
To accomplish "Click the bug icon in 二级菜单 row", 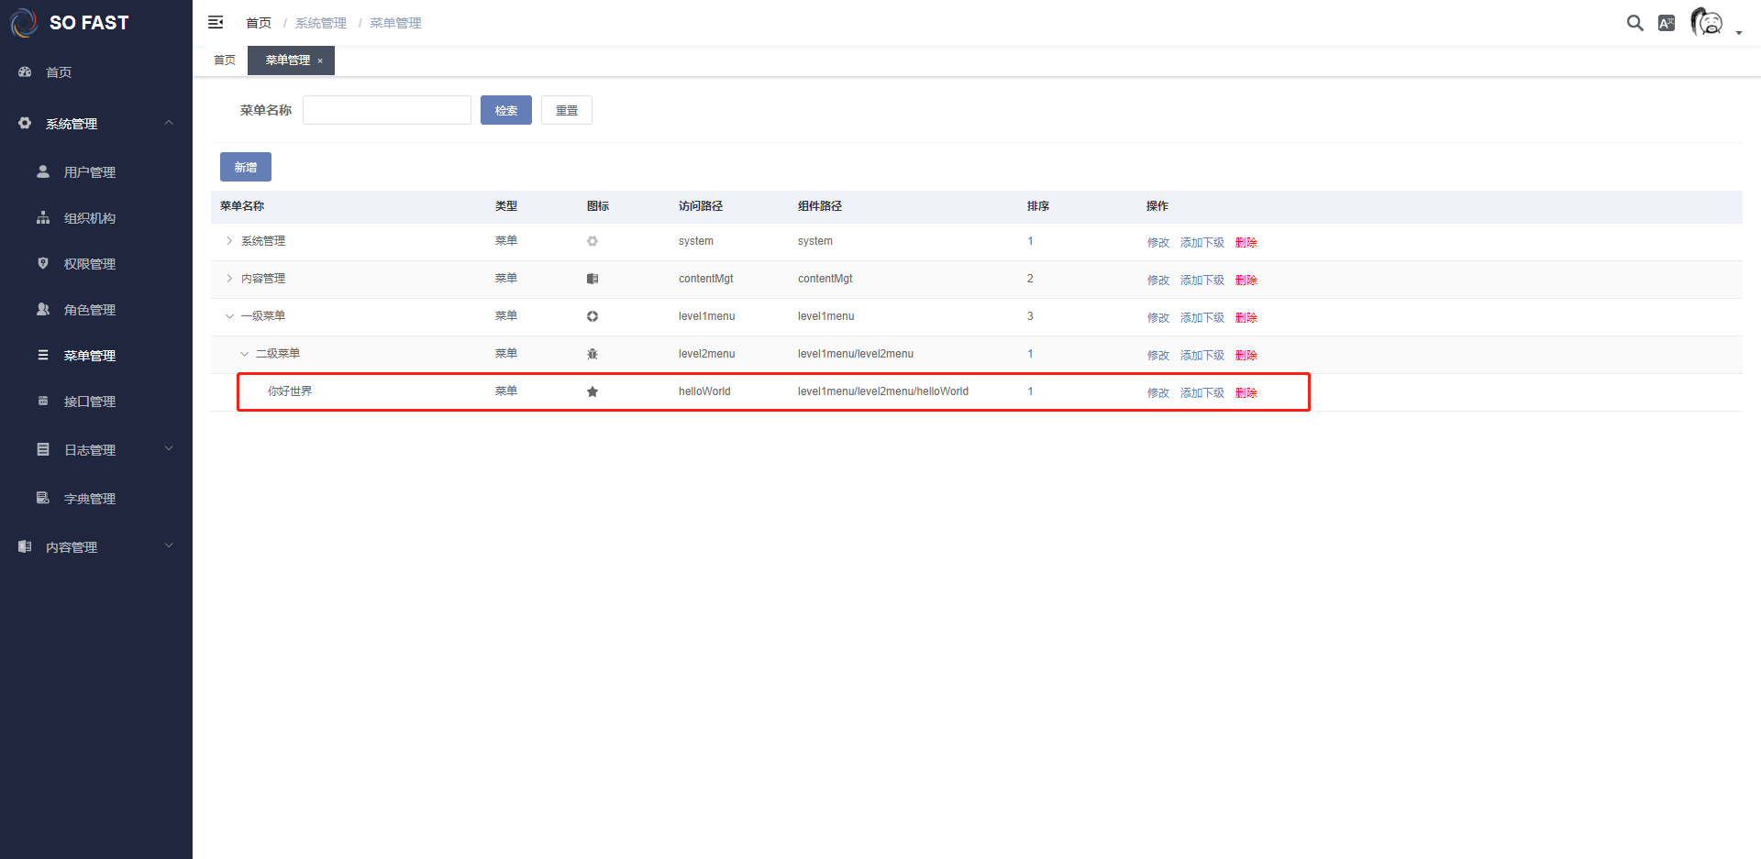I will tap(593, 354).
